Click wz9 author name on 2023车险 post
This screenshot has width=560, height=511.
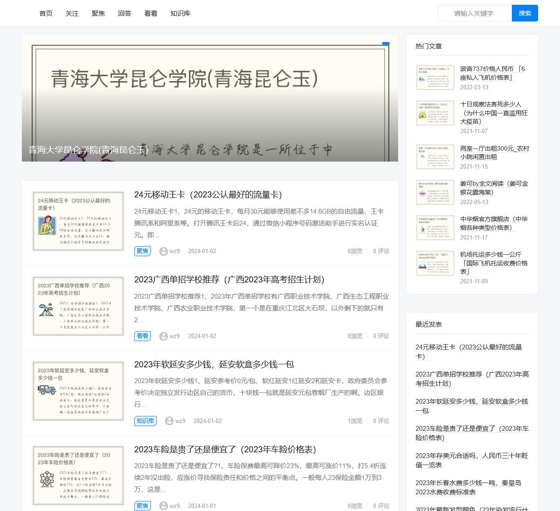pyautogui.click(x=175, y=506)
